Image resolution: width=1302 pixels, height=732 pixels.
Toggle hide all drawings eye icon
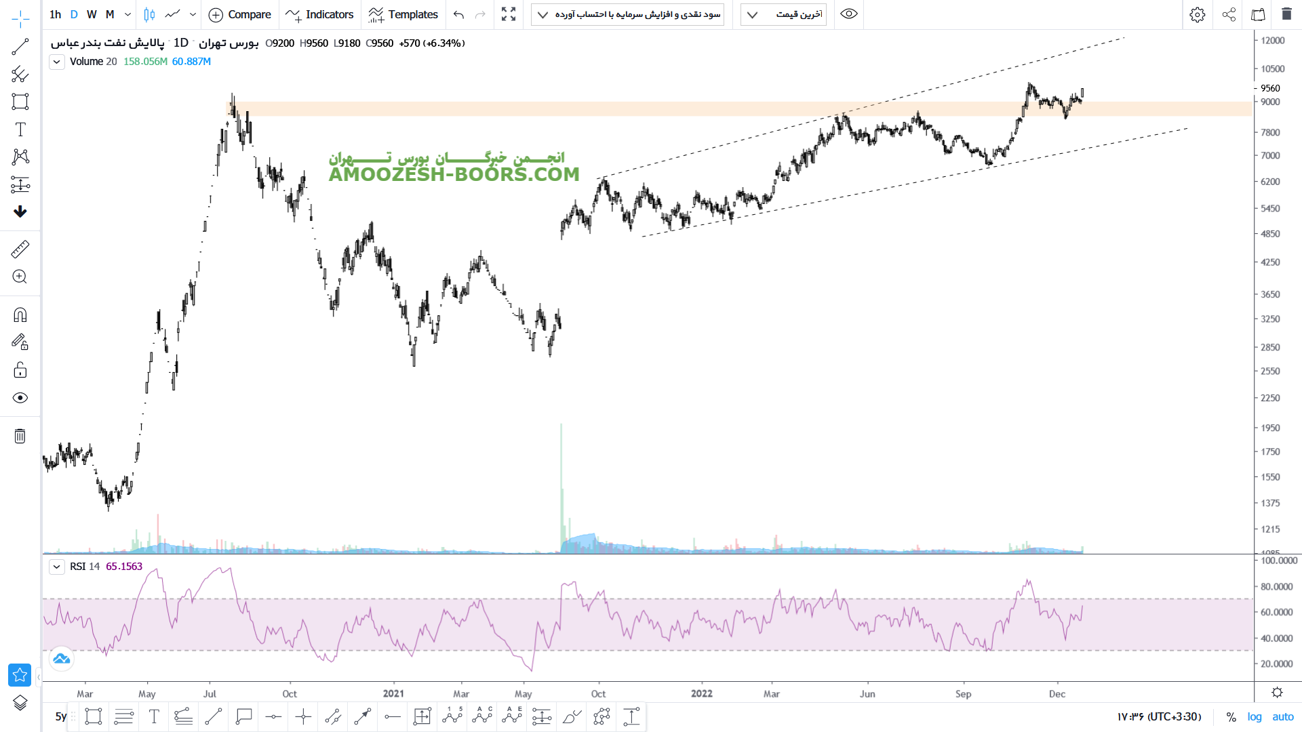[20, 398]
